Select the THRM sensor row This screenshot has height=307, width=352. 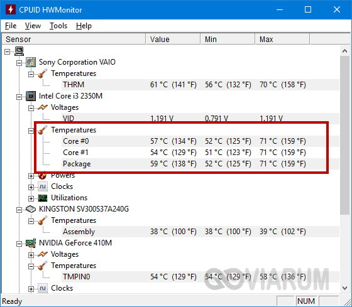pyautogui.click(x=201, y=85)
